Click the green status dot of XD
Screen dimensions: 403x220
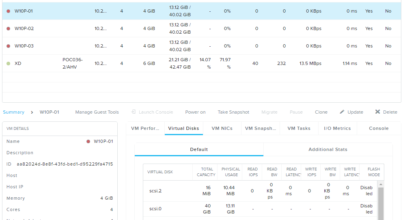coord(9,63)
